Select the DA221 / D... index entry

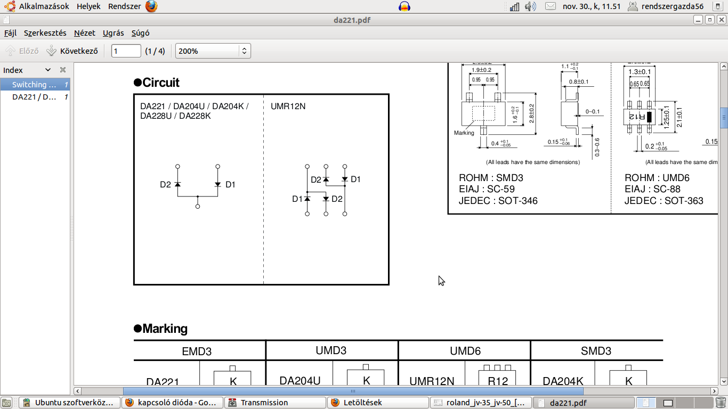(x=35, y=97)
